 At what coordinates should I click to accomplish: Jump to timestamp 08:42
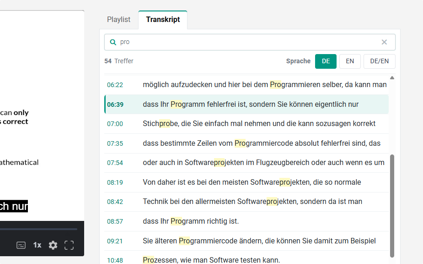(x=115, y=202)
